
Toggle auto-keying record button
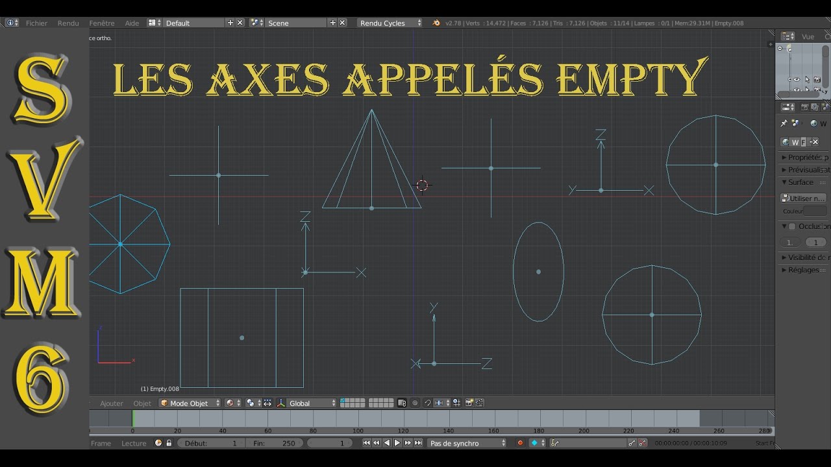pos(520,443)
